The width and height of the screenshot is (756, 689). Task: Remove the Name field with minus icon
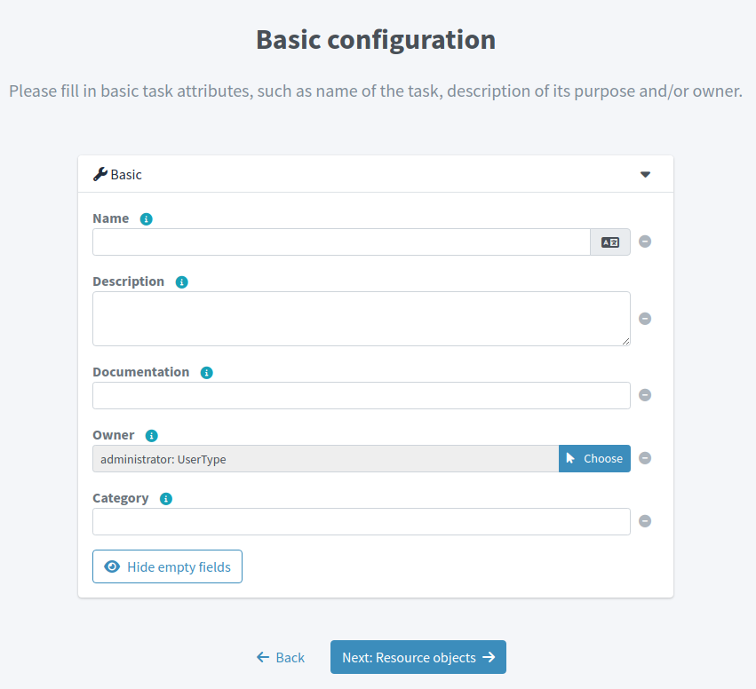pos(645,242)
